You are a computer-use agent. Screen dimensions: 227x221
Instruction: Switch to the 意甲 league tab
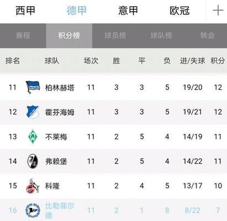click(x=128, y=10)
